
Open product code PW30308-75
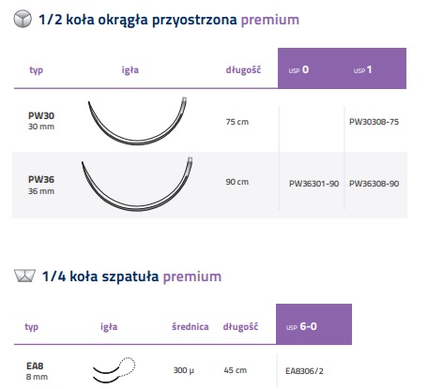tap(374, 122)
